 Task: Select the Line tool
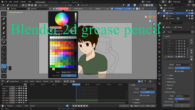click(4, 48)
